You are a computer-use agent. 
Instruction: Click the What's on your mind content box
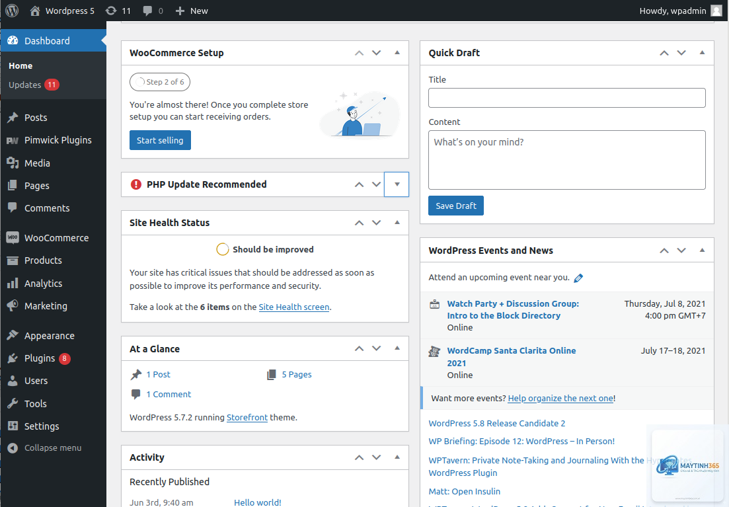click(x=566, y=159)
